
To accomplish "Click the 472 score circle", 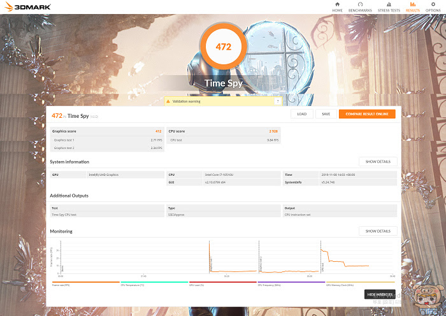I will (x=223, y=47).
